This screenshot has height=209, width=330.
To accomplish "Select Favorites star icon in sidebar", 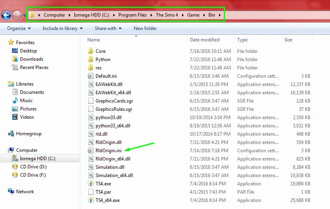I will pyautogui.click(x=11, y=42).
